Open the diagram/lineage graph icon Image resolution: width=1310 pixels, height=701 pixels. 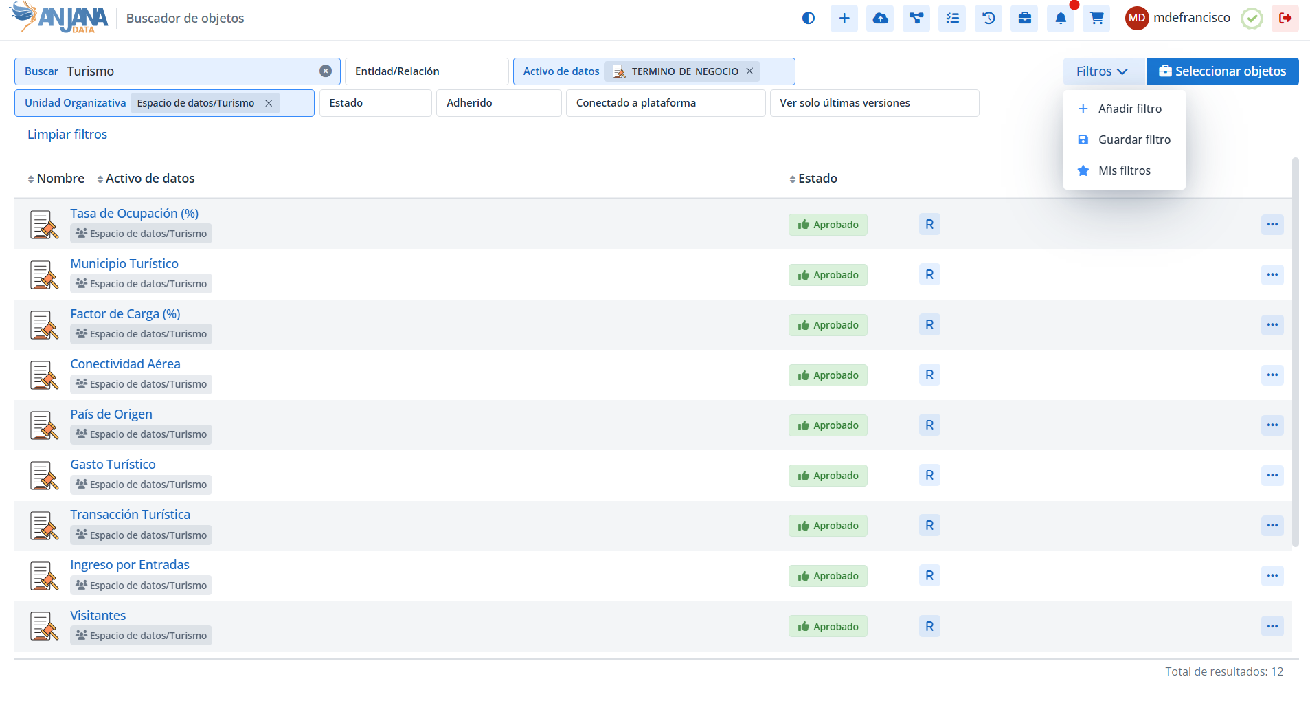click(916, 19)
